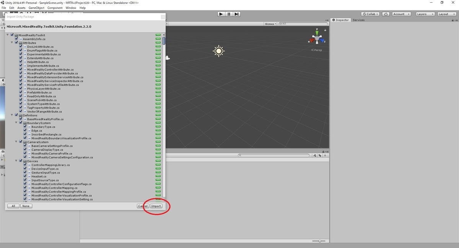The width and height of the screenshot is (459, 248).
Task: Open the Component menu
Action: click(x=55, y=8)
